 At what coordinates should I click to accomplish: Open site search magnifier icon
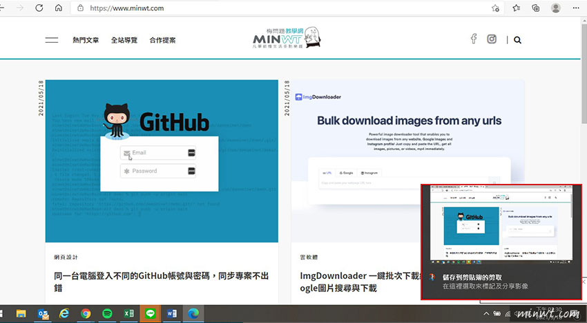point(517,40)
